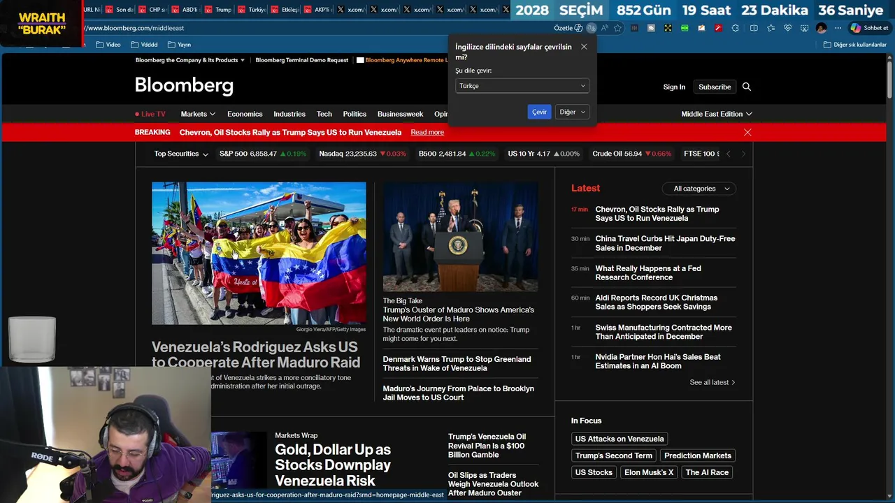Open Gold, Dollar Up Markets Wrap headline

pyautogui.click(x=333, y=465)
